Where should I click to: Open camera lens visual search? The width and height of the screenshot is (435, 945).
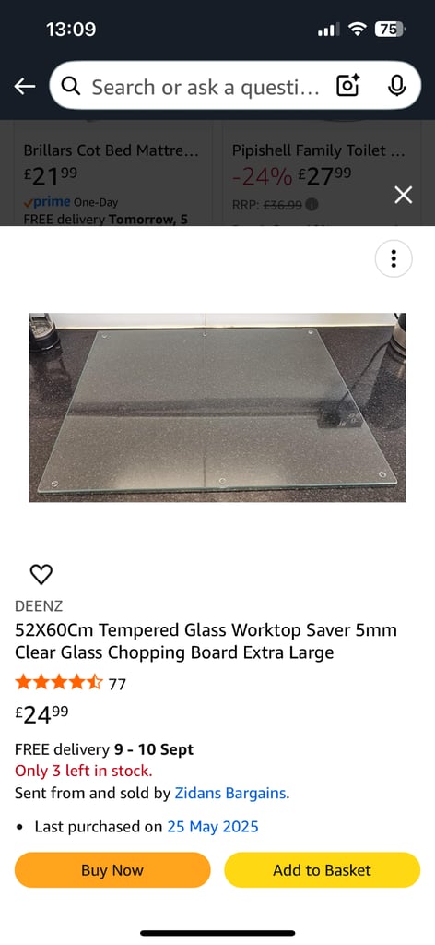(347, 87)
